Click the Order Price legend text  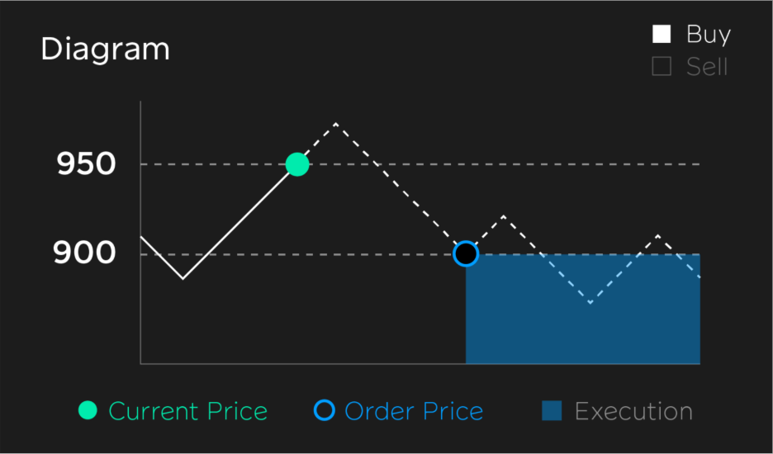point(414,411)
